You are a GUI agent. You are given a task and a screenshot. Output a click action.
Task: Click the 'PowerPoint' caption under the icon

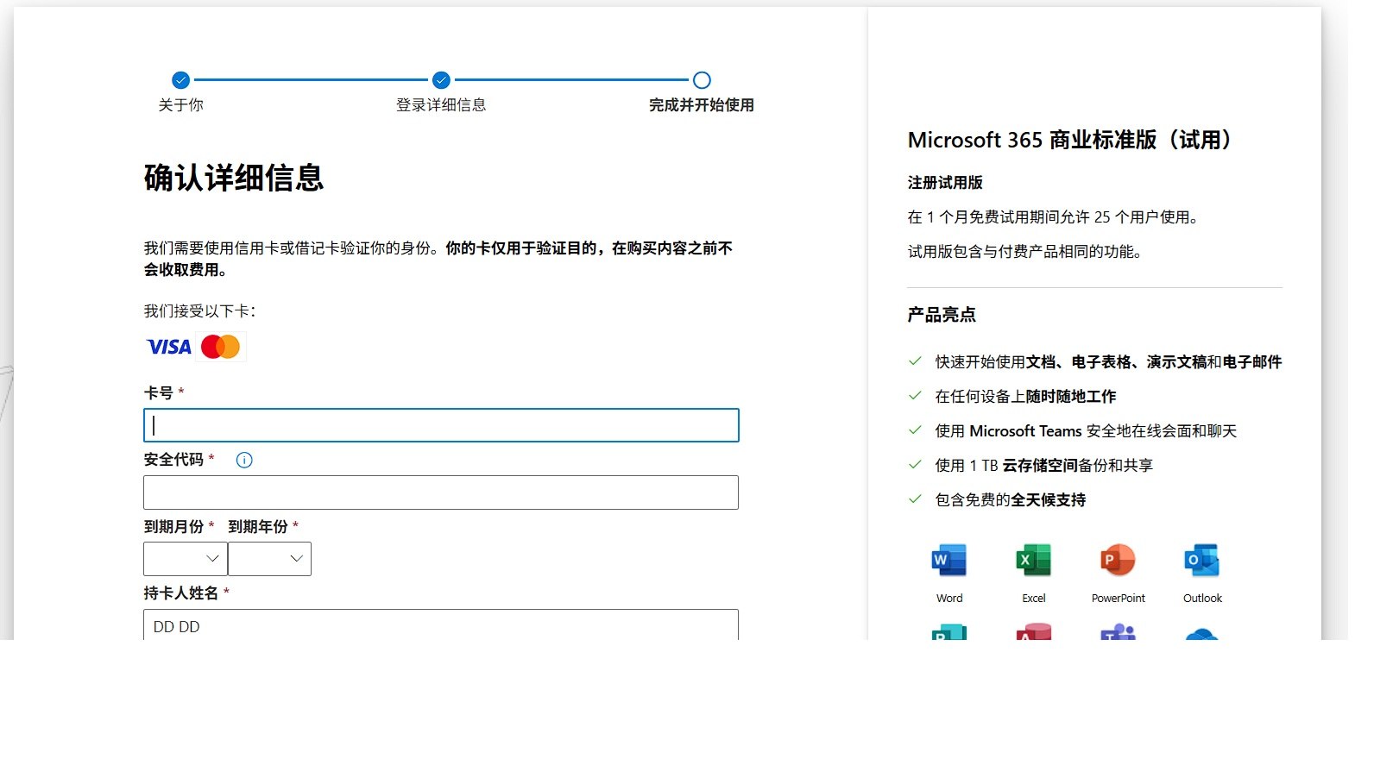(x=1119, y=599)
